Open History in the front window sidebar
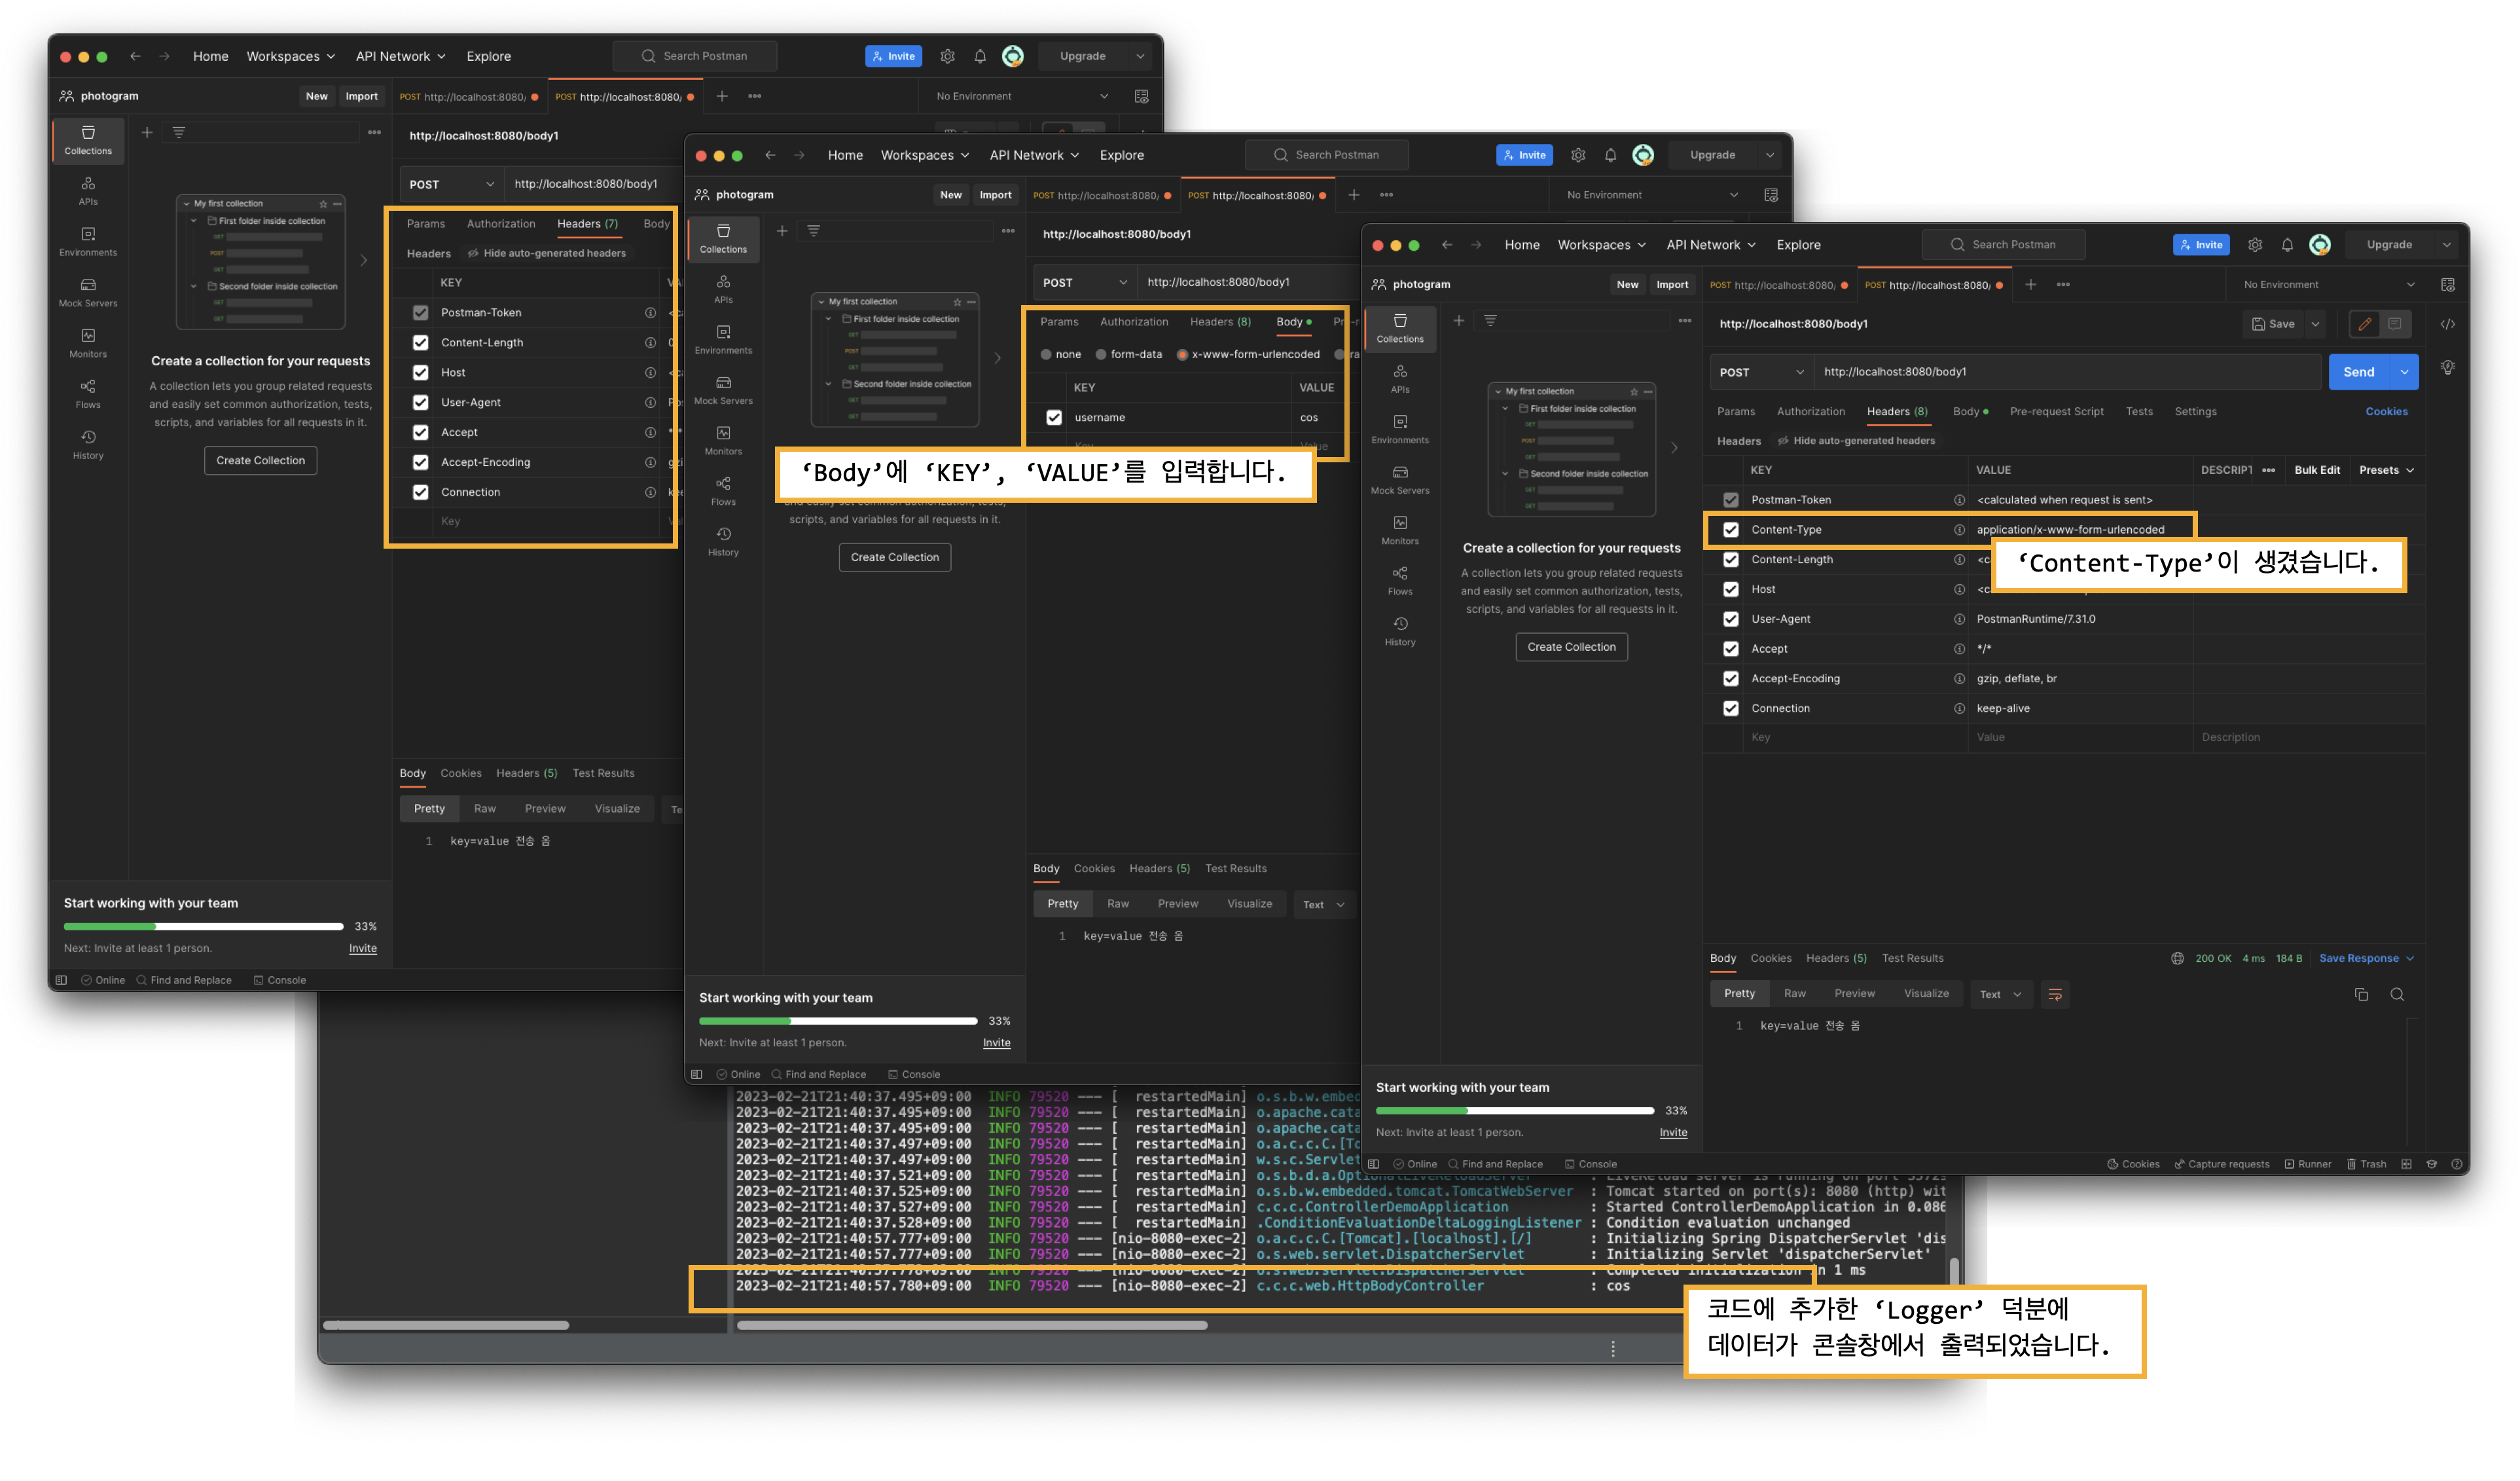Image resolution: width=2520 pixels, height=1481 pixels. tap(1399, 632)
